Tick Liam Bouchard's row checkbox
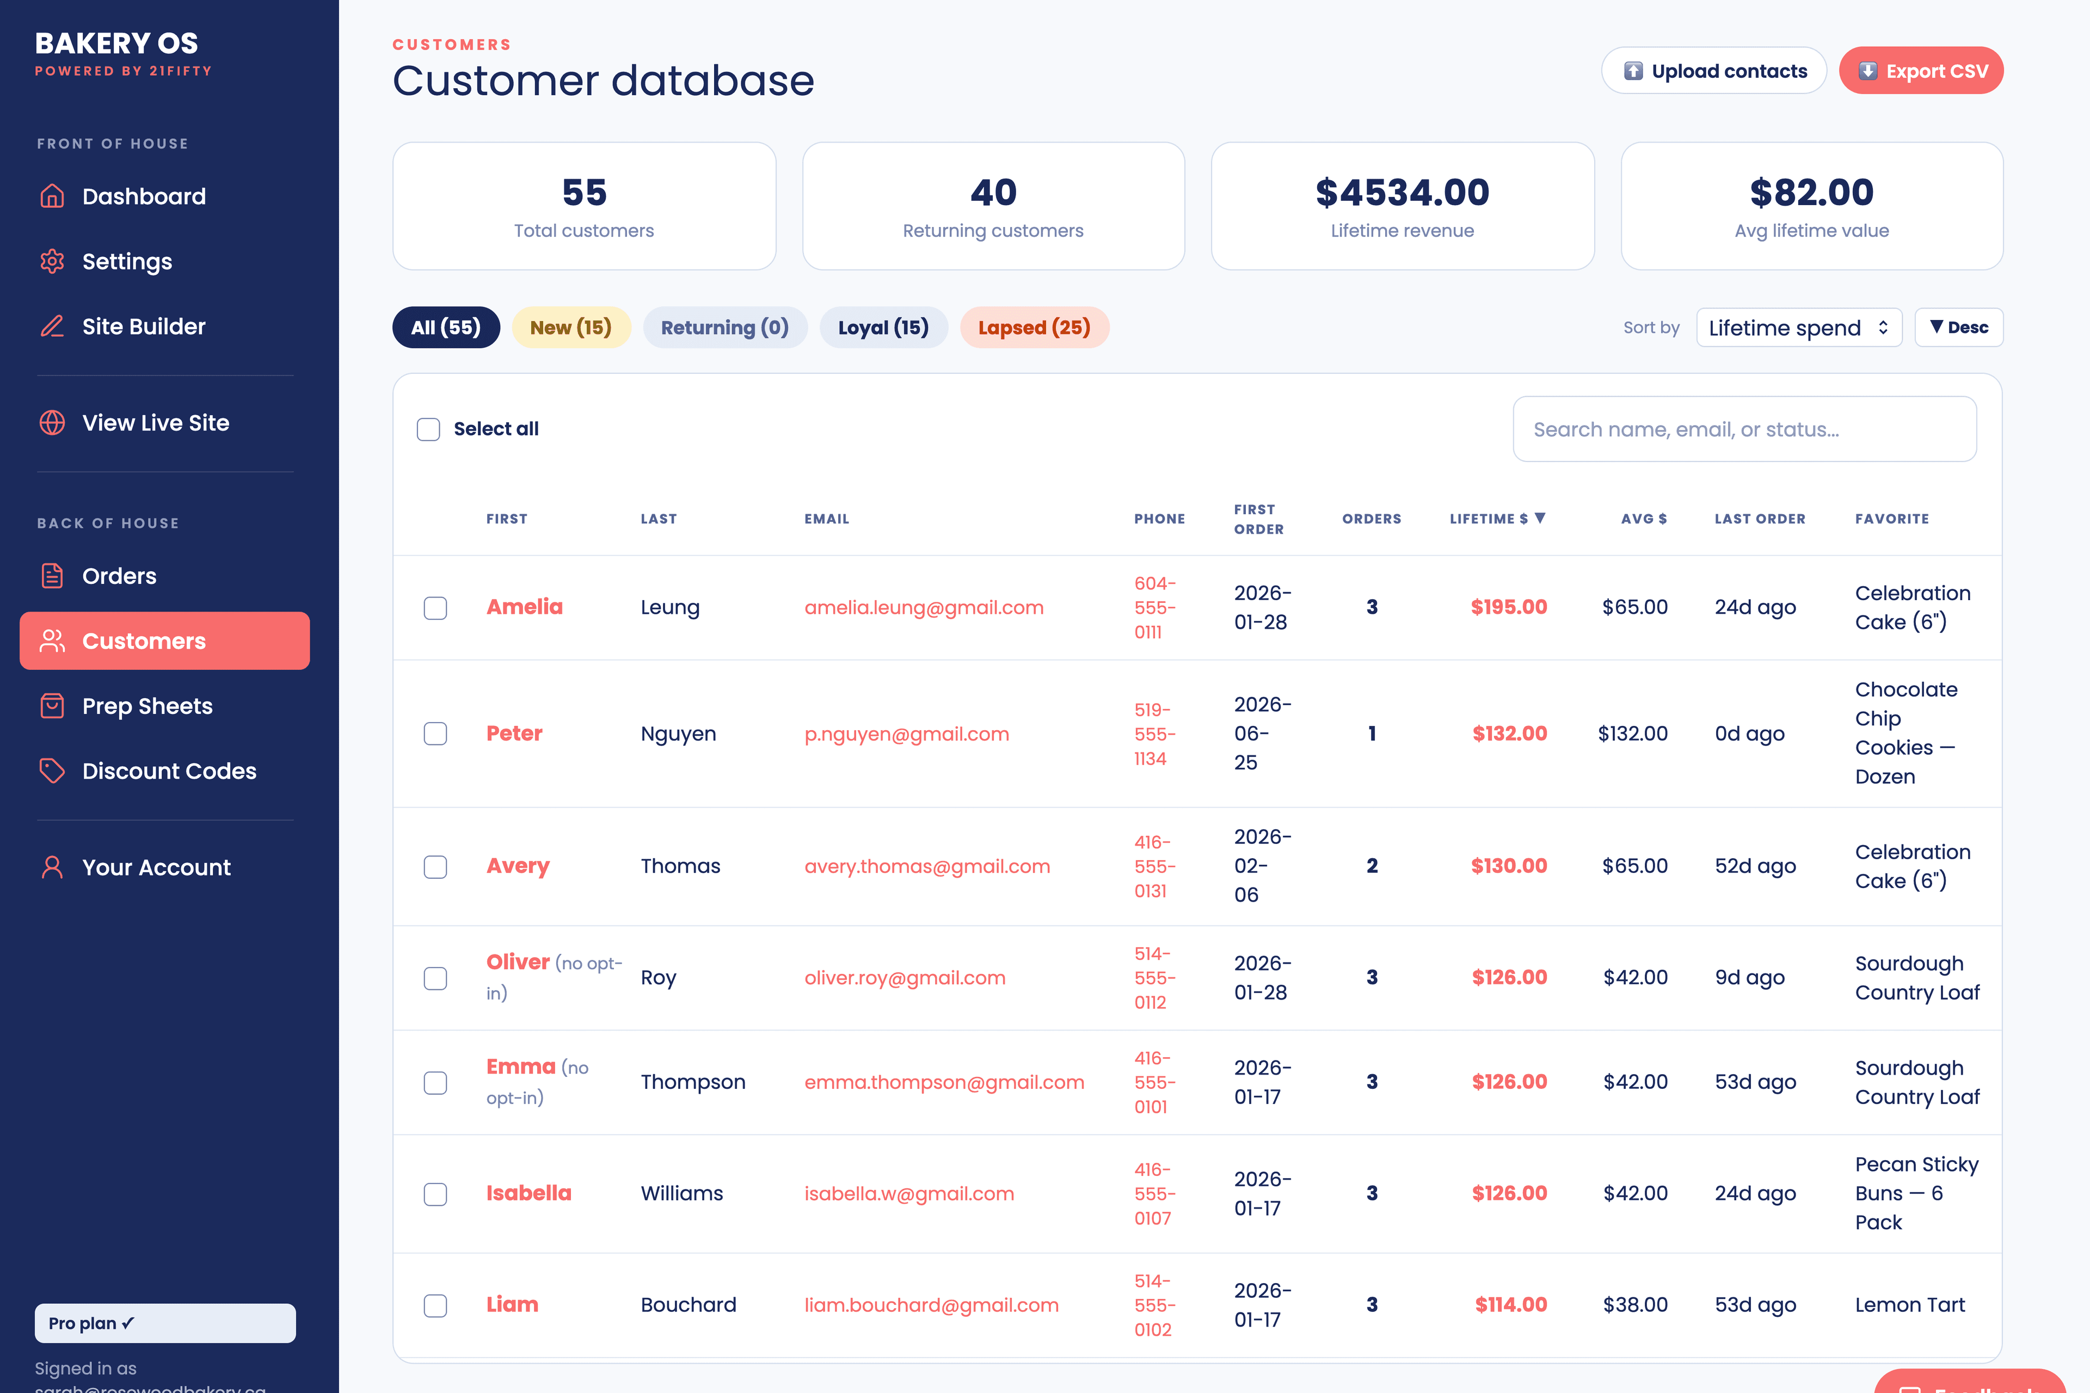2090x1393 pixels. click(435, 1306)
